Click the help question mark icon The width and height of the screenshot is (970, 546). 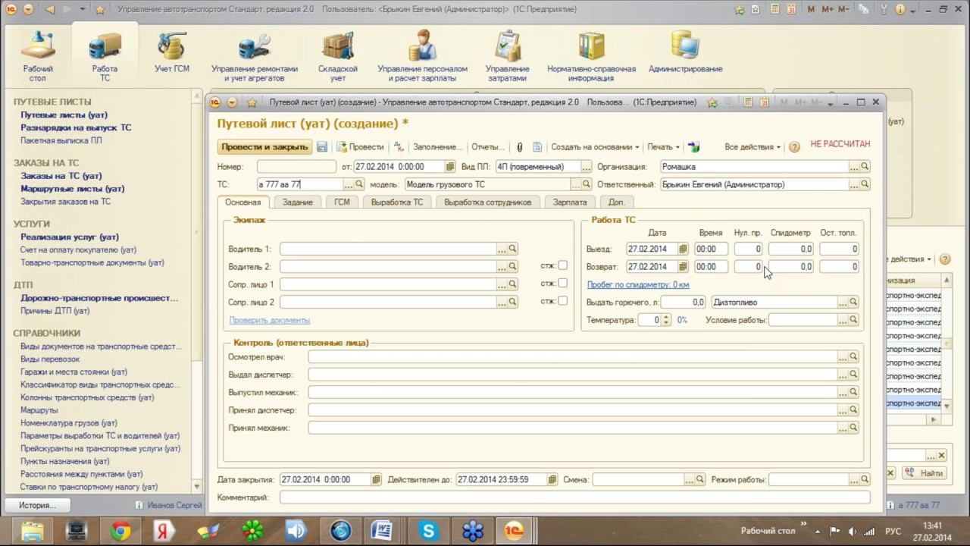click(794, 147)
